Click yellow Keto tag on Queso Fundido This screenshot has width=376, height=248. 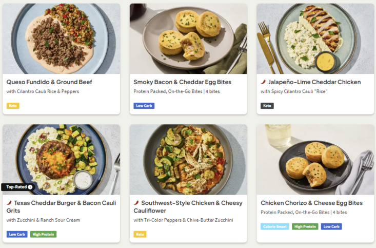(13, 106)
